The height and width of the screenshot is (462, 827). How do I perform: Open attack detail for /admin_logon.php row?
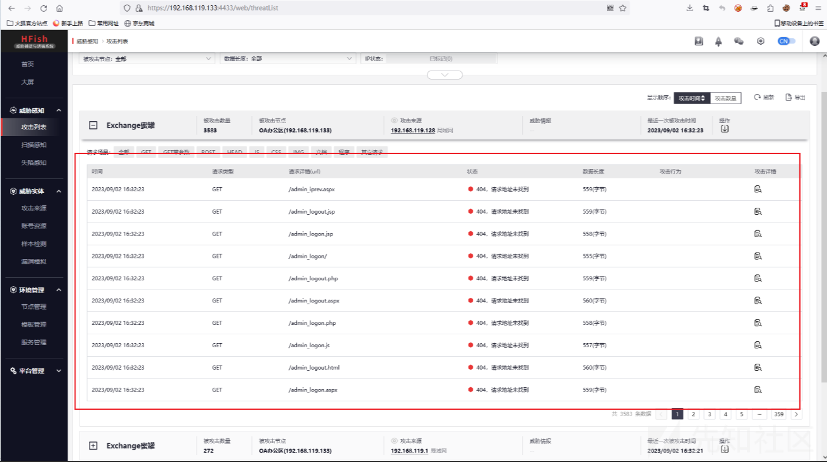pos(758,323)
